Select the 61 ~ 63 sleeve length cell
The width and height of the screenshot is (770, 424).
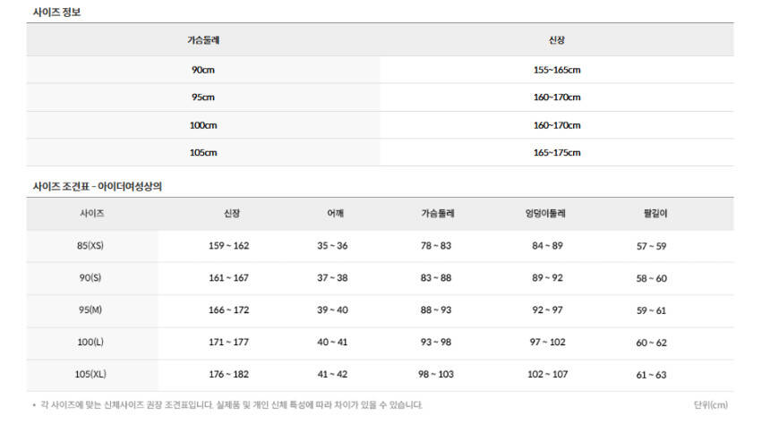[651, 375]
